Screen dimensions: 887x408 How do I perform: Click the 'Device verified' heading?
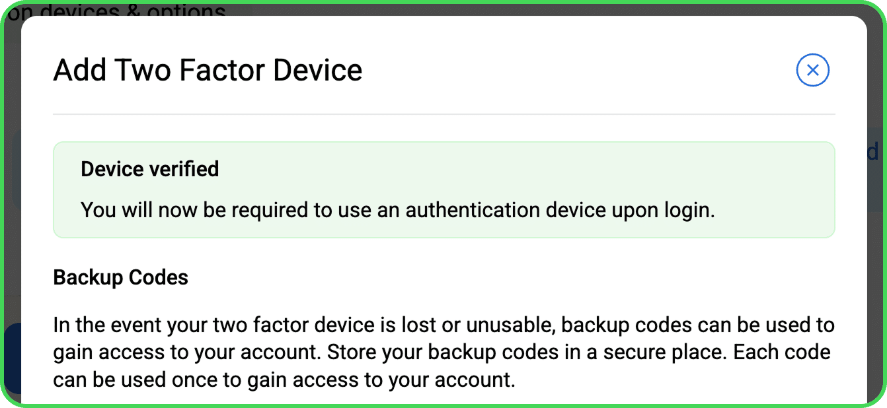pos(149,169)
